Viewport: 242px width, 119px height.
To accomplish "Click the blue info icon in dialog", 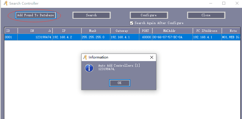I will click(x=89, y=68).
